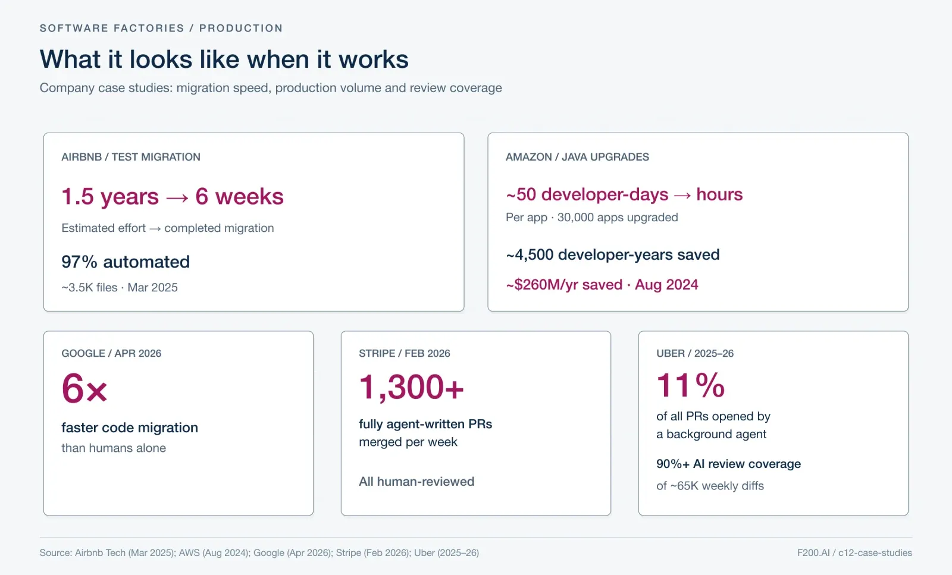Click the 'GOOGLE / APR 2026' card label
Viewport: 952px width, 575px height.
(x=111, y=353)
